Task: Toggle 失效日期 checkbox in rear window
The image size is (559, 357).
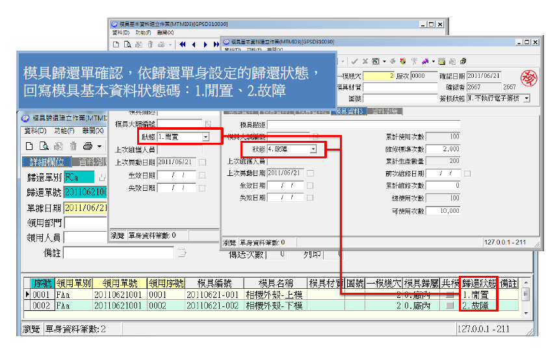Action: click(202, 188)
